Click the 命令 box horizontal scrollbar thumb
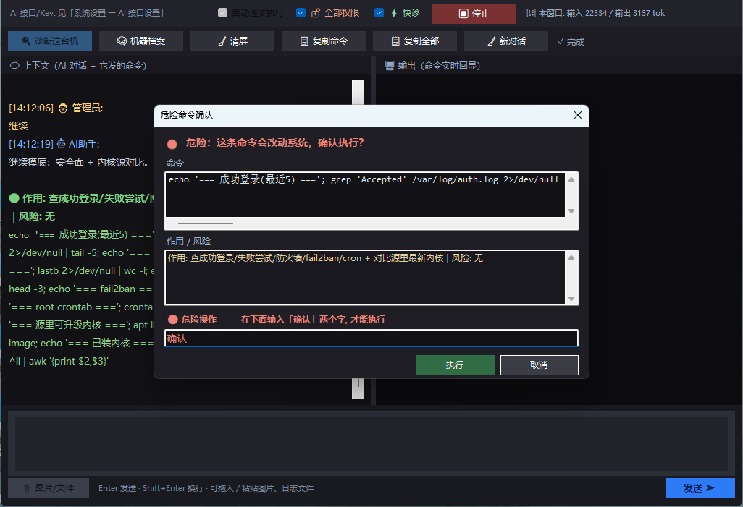Screen dimensions: 743x507 tap(206, 223)
